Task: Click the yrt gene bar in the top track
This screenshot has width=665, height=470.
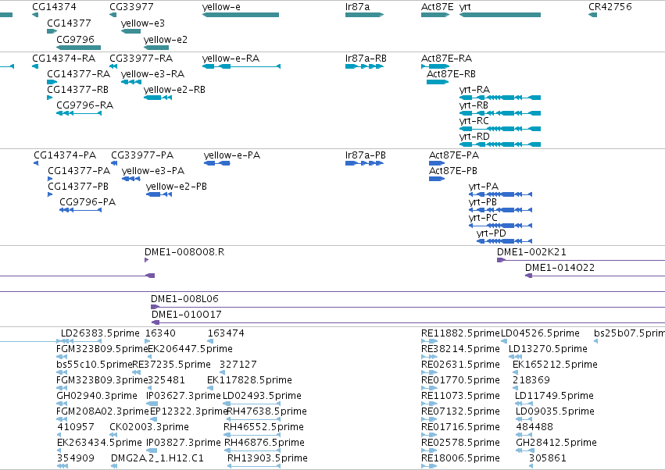Action: tap(500, 15)
